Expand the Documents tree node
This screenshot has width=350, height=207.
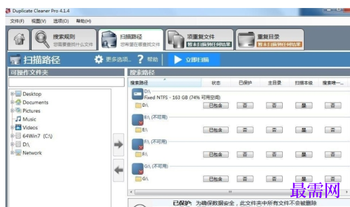12,102
